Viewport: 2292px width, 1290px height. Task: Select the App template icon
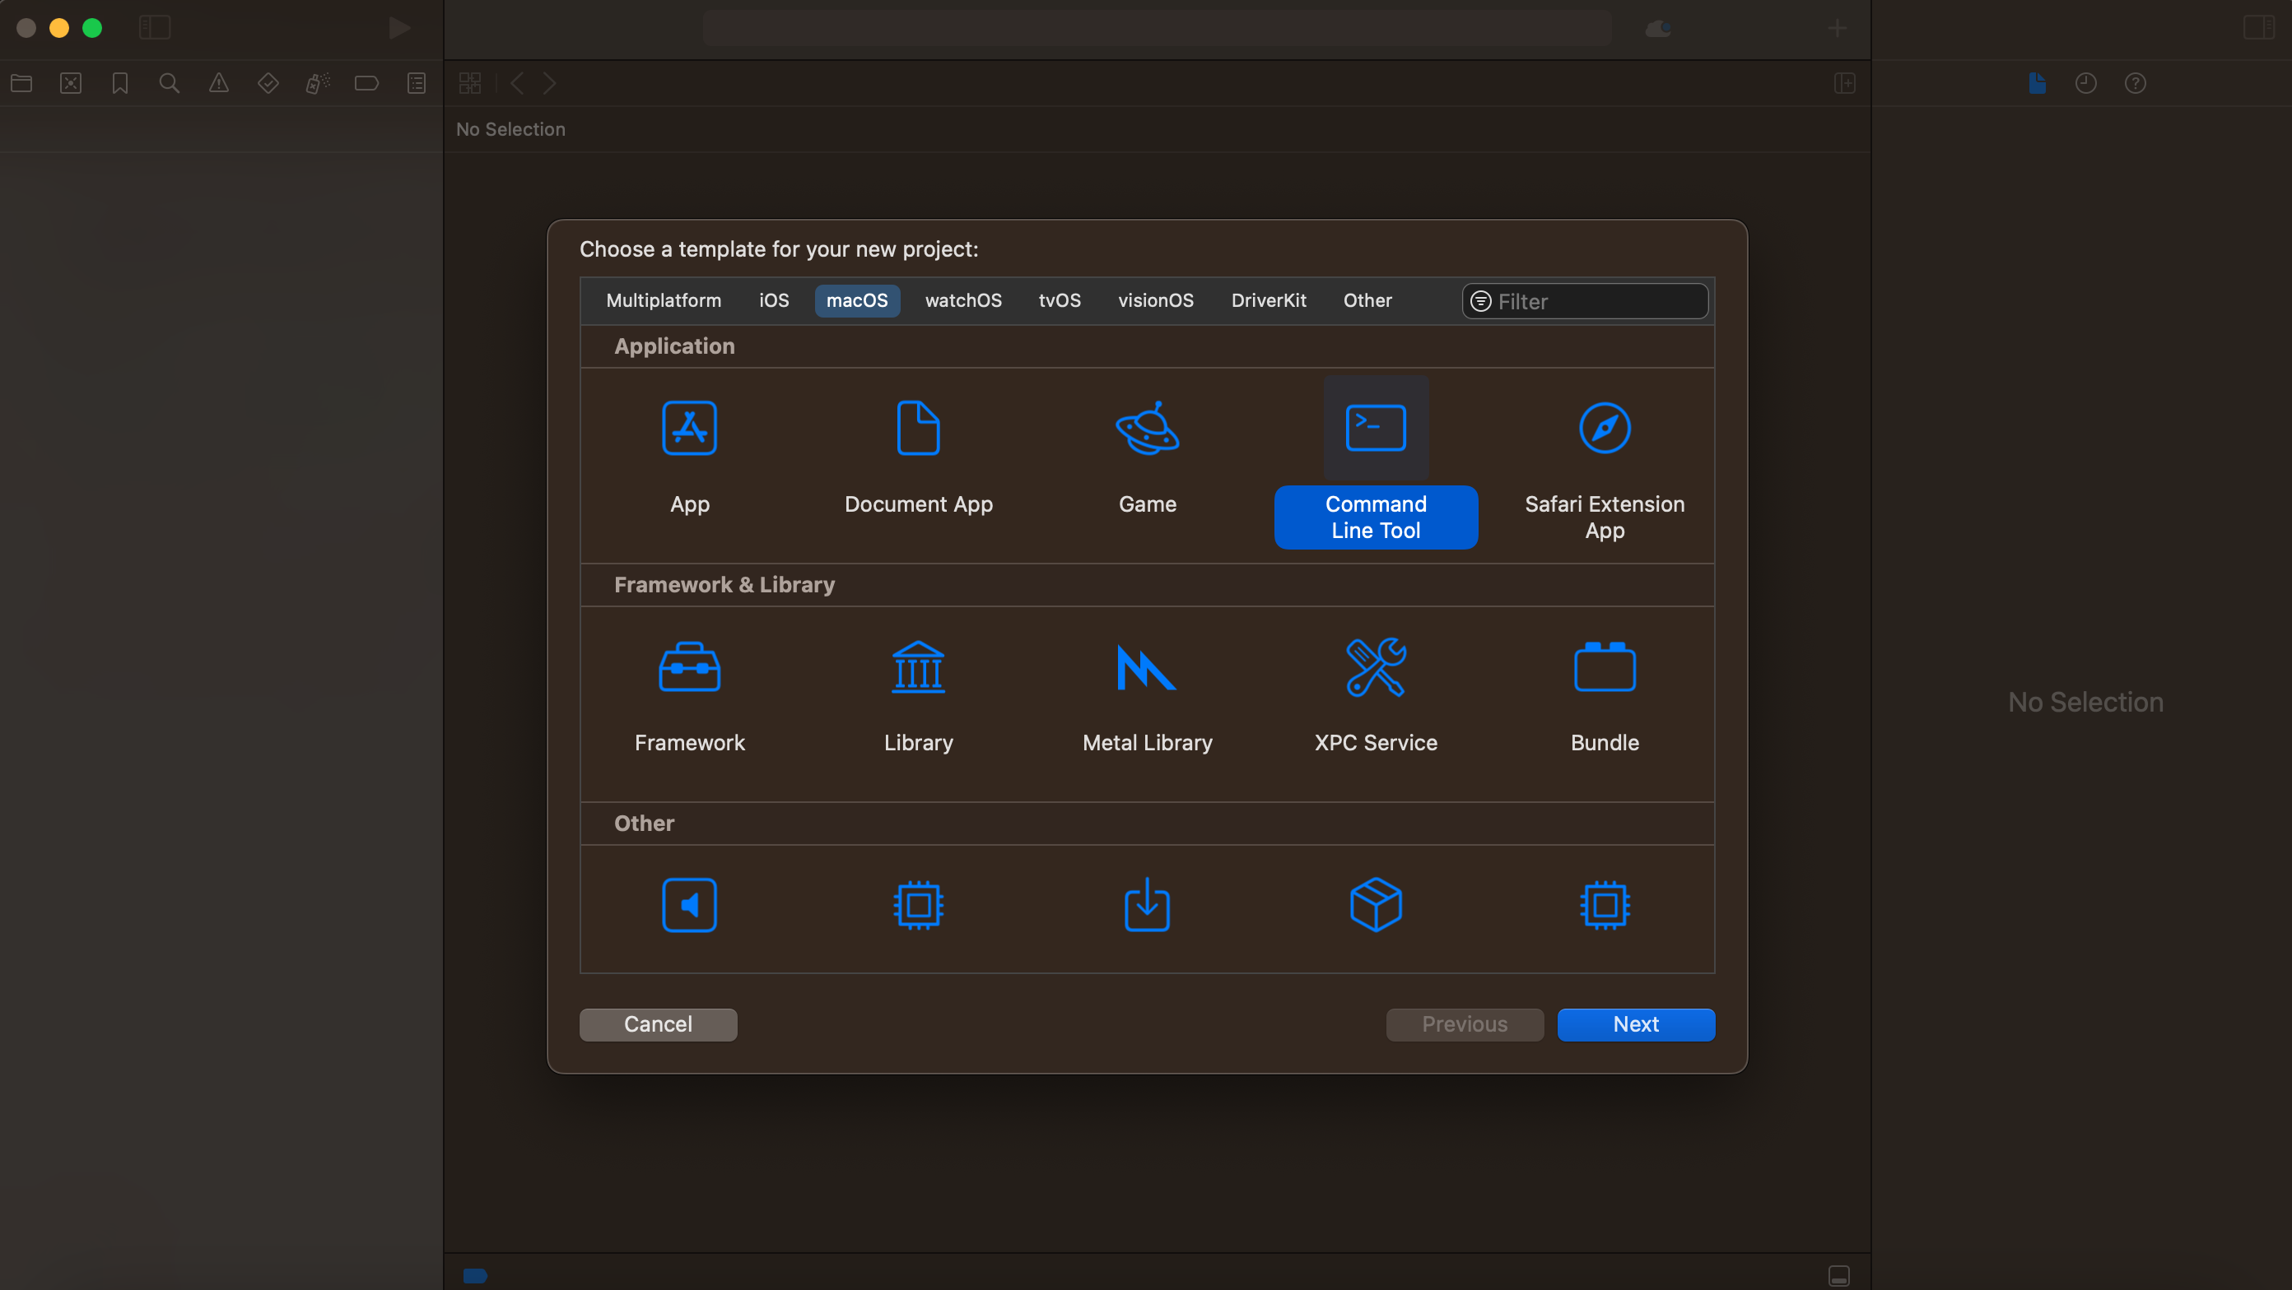point(690,429)
